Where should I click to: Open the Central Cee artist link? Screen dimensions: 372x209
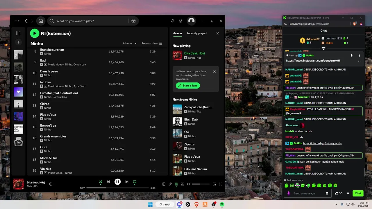pos(60,97)
